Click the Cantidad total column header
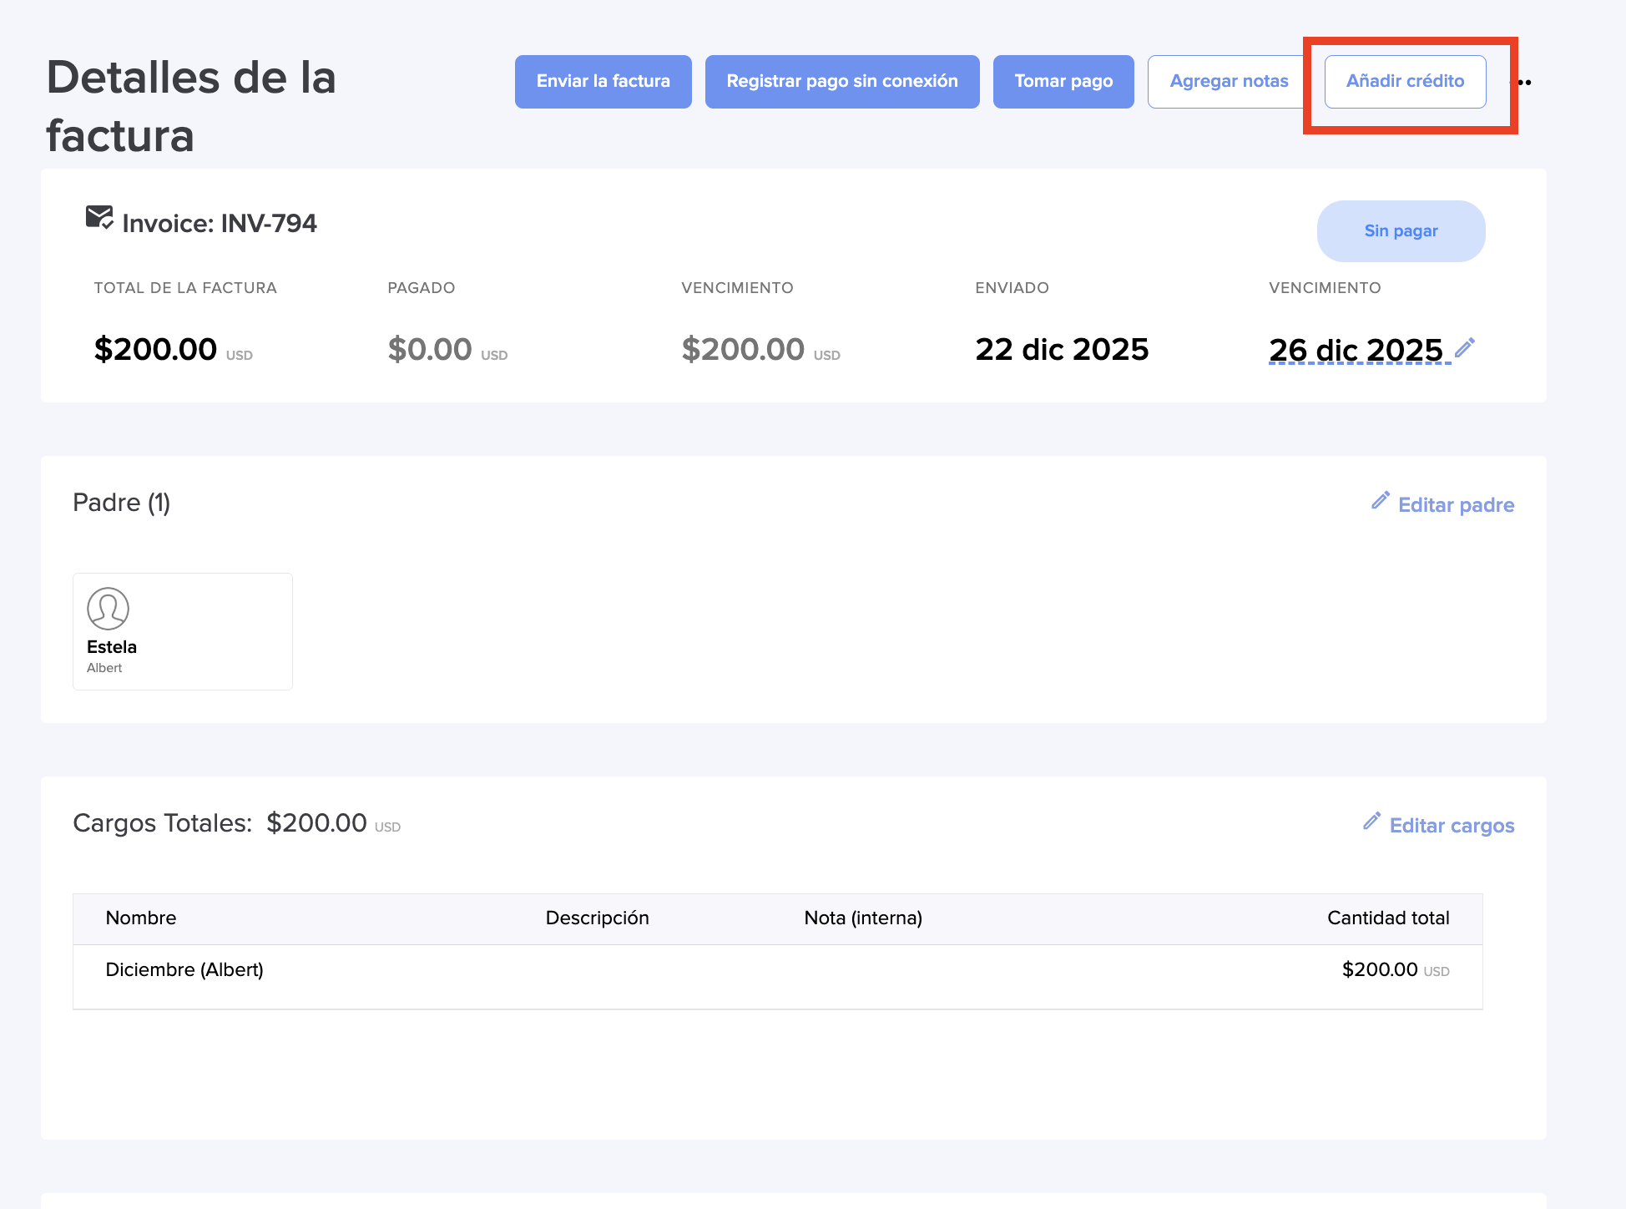This screenshot has height=1209, width=1626. coord(1387,918)
